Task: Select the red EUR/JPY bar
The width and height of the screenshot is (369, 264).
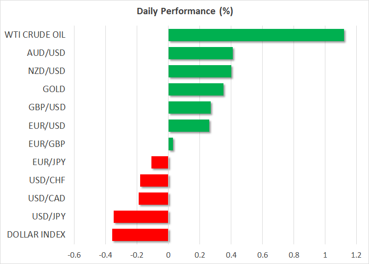Action: click(x=160, y=162)
